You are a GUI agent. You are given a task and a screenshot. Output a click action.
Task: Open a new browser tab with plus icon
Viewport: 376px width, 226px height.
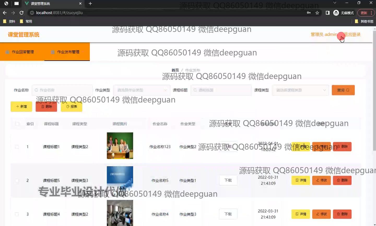[x=90, y=3]
